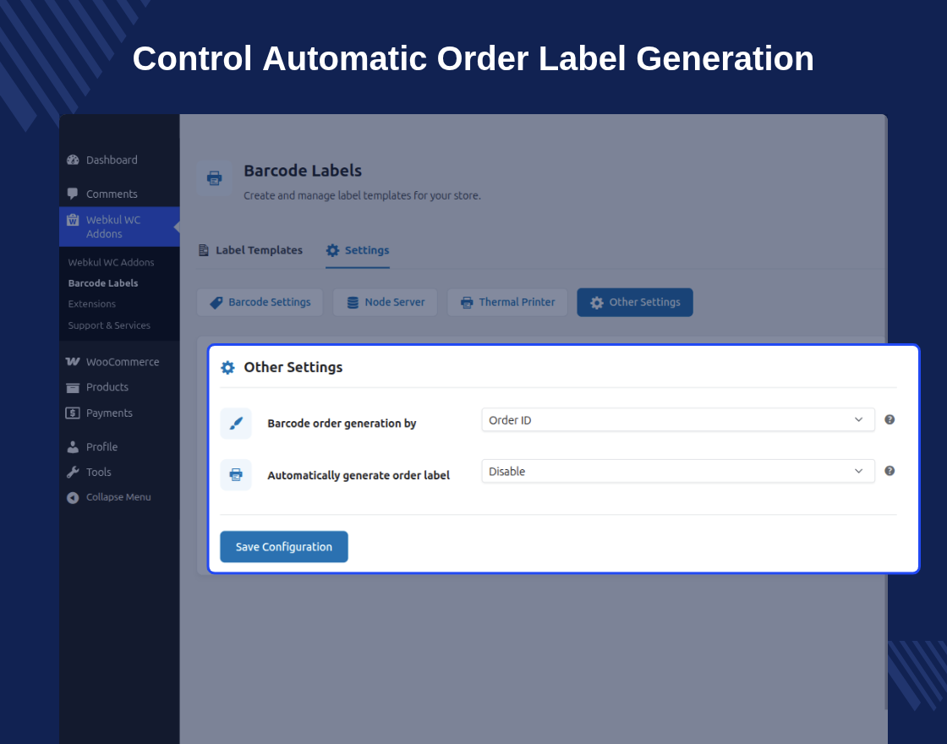Click the Products archive box icon
Viewport: 947px width, 744px height.
[x=73, y=388]
